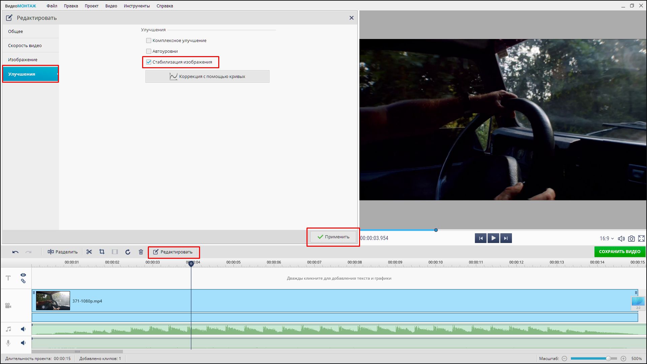This screenshot has width=647, height=364.
Task: Click the undo arrow icon
Action: (15, 252)
